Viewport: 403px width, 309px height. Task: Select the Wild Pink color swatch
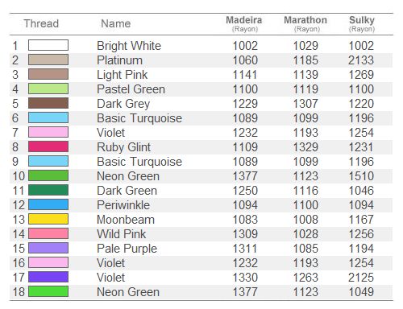point(48,233)
